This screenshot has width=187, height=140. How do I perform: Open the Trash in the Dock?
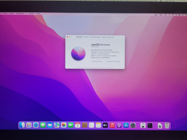click(x=167, y=125)
